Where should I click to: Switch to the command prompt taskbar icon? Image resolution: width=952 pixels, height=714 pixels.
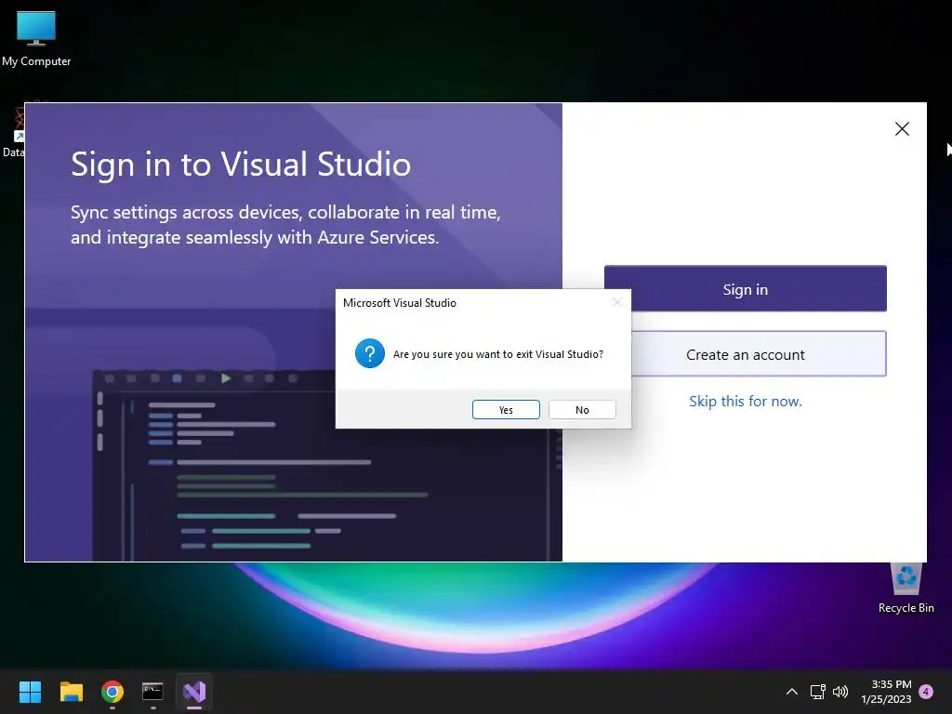click(153, 692)
